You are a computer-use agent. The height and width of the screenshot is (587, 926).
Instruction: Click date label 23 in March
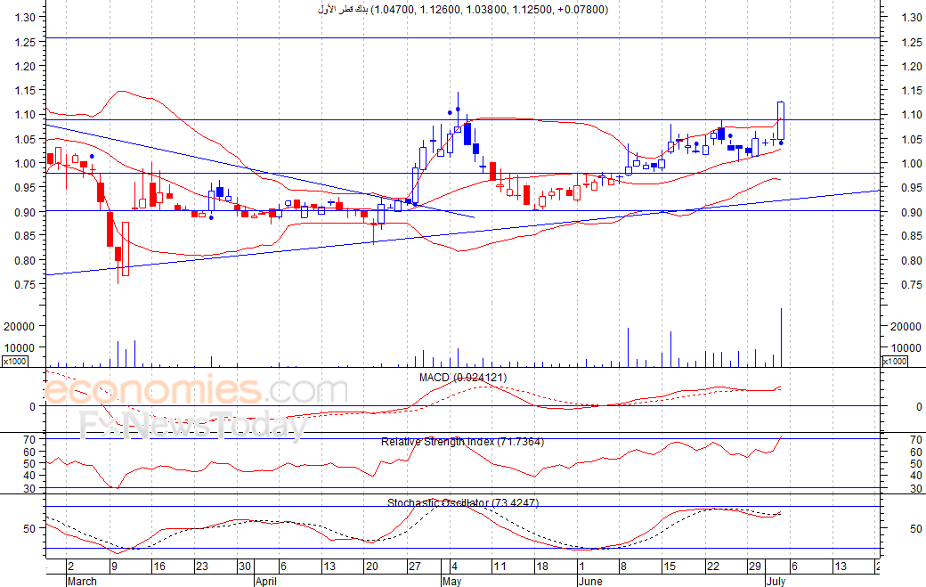tap(202, 567)
